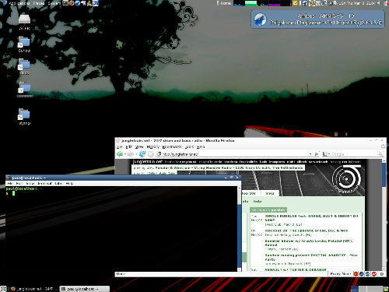Viewport: 389px width, 292px height.
Task: Launch Firefox from the top panel launcher
Action: click(72, 3)
